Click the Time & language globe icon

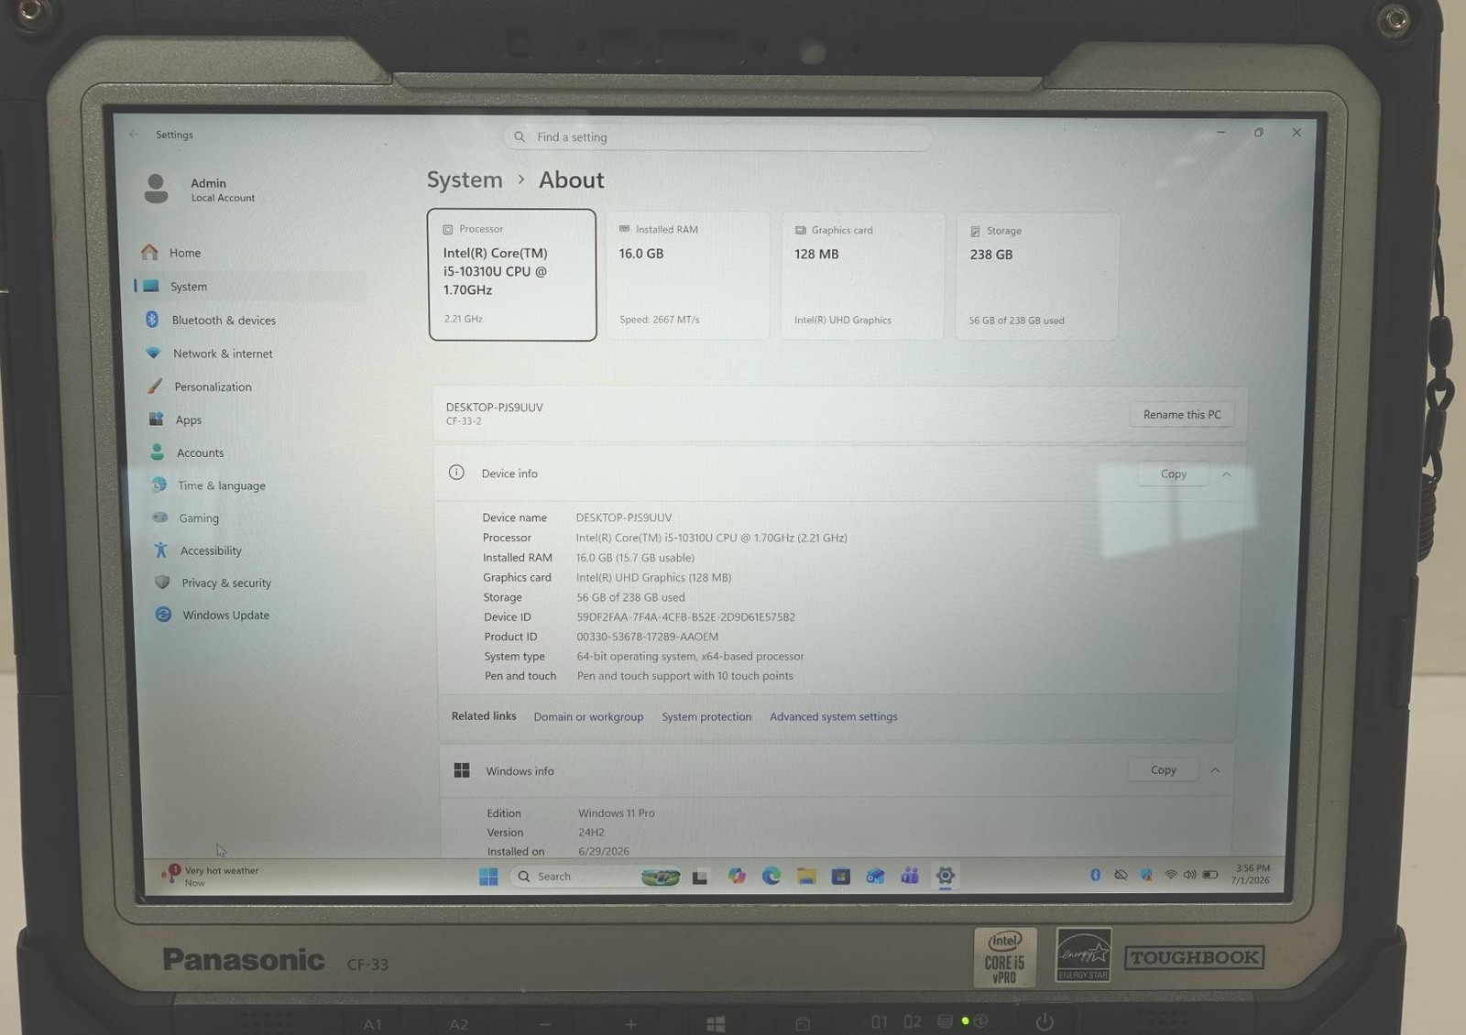tap(159, 485)
